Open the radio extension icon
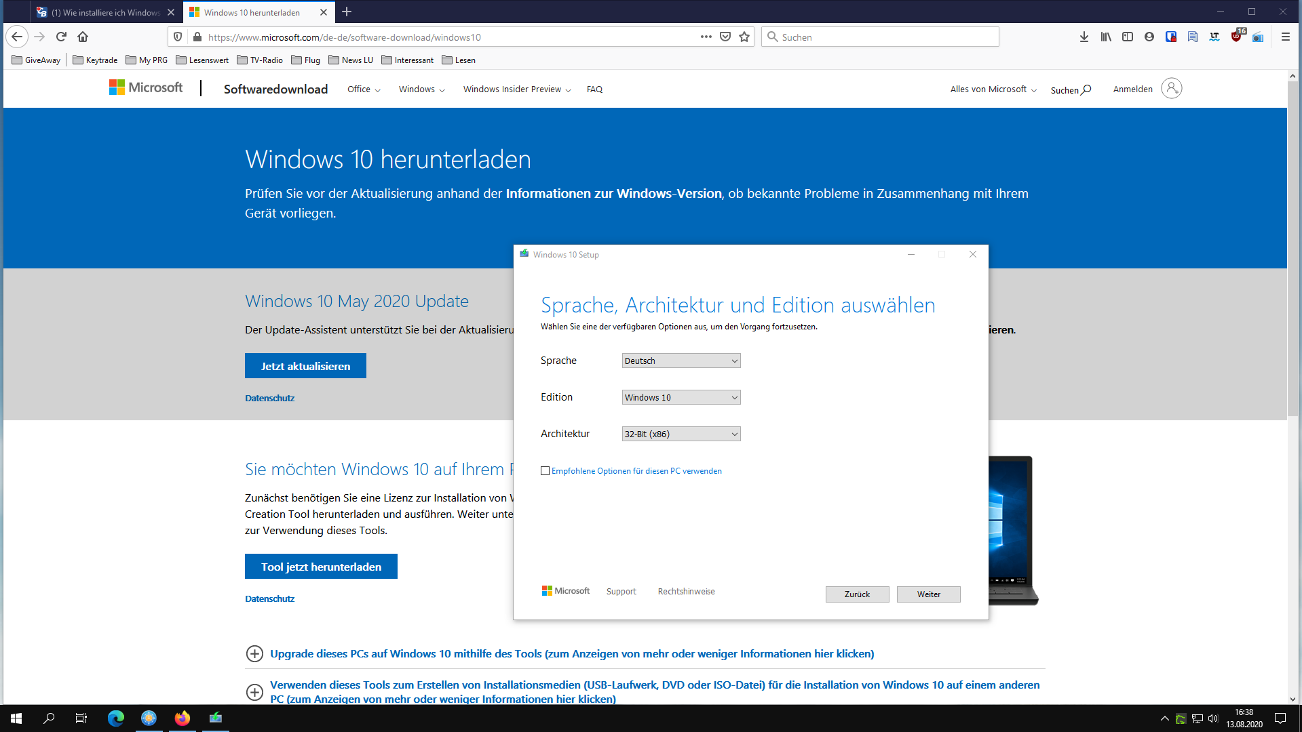The image size is (1302, 732). coord(1258,37)
